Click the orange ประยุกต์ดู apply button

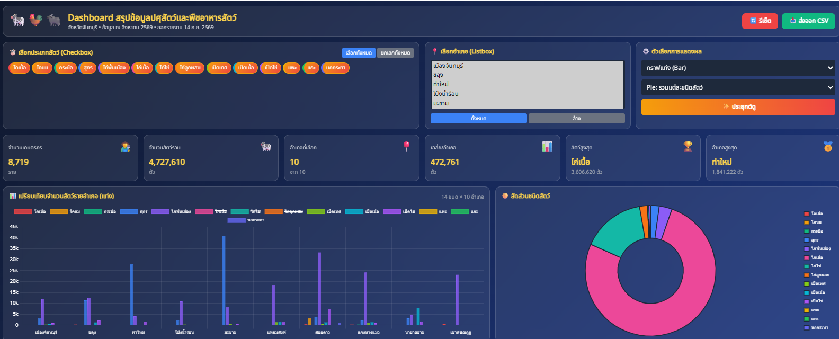coord(738,106)
